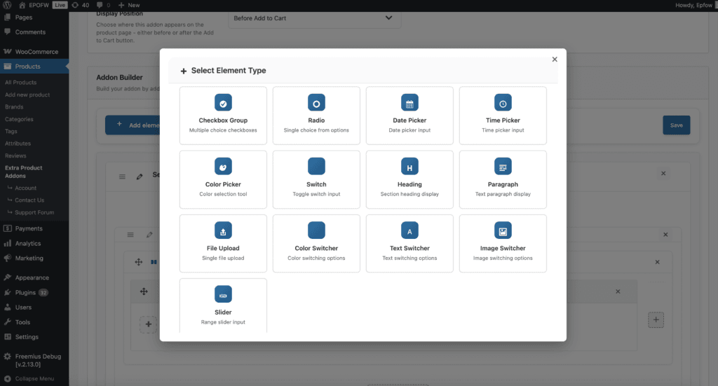
Task: Pick the Time Picker clock icon
Action: [x=503, y=103]
